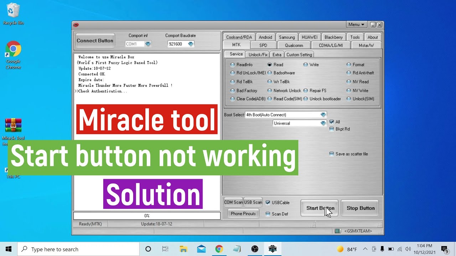Click the Phone Pinouts button

point(243,214)
